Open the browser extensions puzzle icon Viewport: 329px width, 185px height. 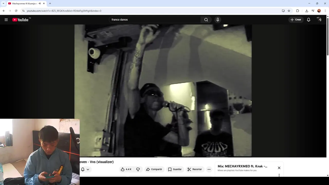[298, 11]
